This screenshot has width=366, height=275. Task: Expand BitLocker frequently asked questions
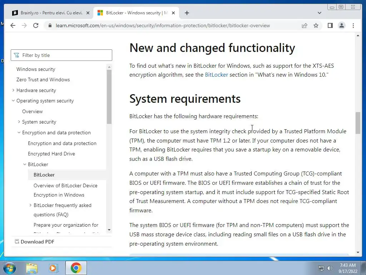[30, 205]
